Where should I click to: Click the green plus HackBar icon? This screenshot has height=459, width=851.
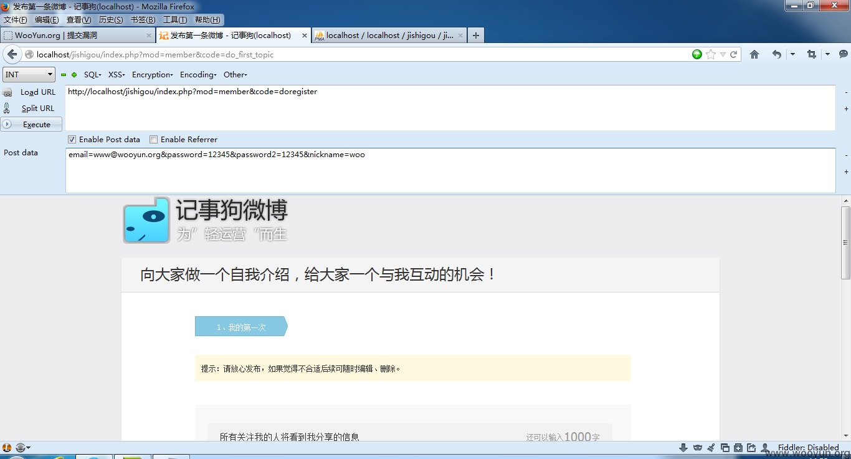(x=74, y=75)
